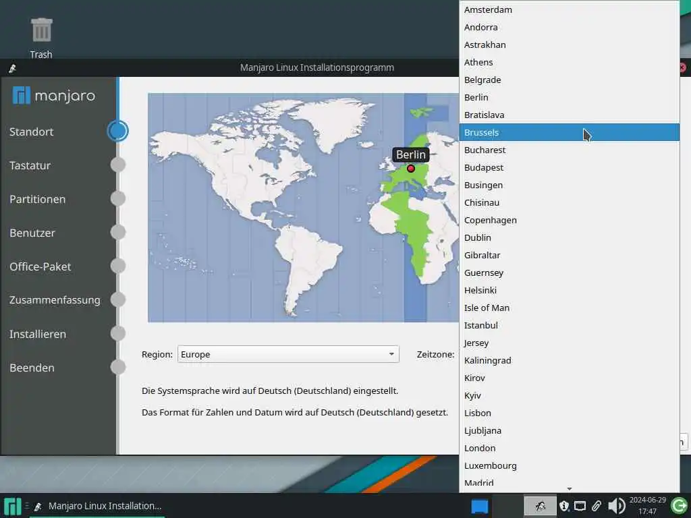Choose highlighted Brussels entry

[570, 133]
